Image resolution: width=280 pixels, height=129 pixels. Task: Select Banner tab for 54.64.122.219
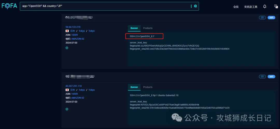134,28
